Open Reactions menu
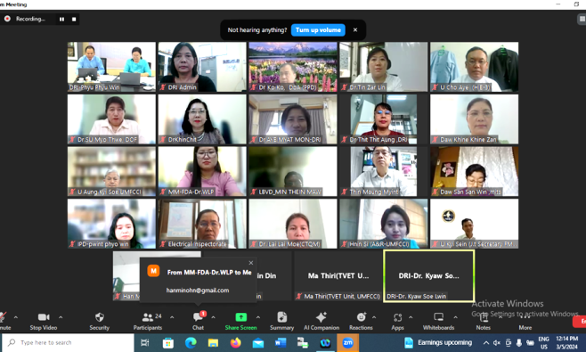The image size is (586, 352). (x=361, y=321)
